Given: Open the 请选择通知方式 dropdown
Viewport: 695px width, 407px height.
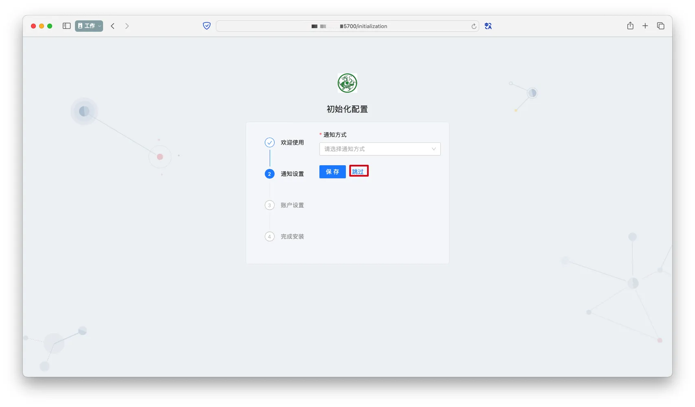Looking at the screenshot, I should [x=375, y=149].
